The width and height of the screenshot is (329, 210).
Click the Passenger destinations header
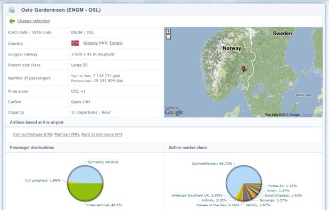coord(32,148)
